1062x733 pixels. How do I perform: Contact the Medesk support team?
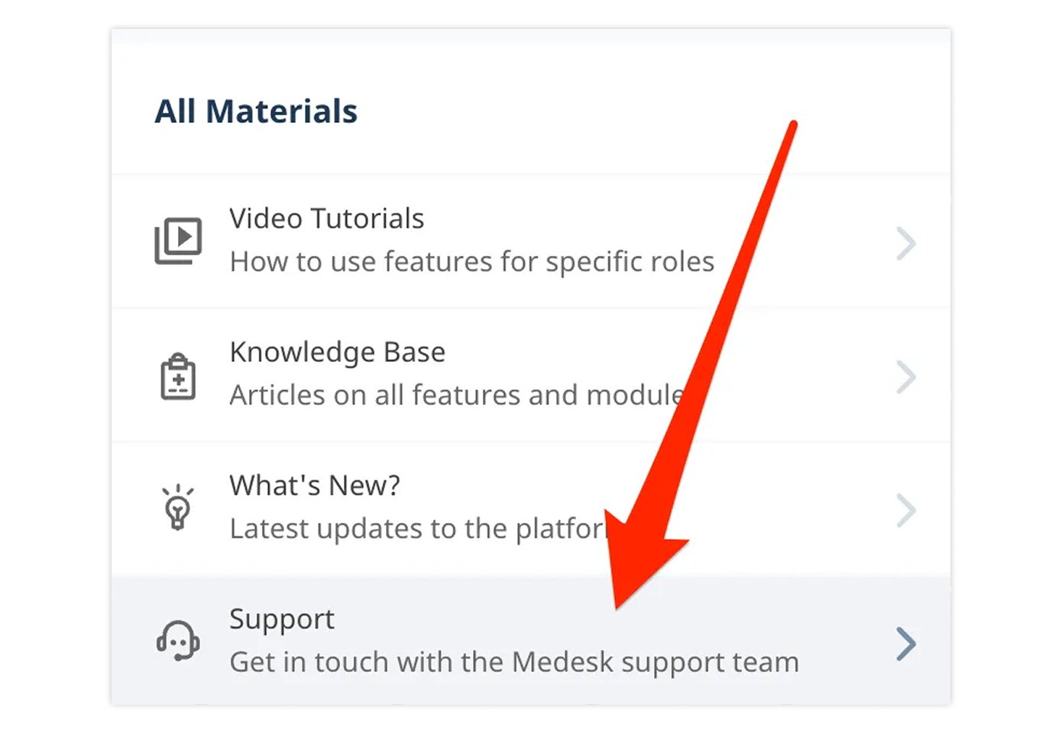[x=282, y=619]
